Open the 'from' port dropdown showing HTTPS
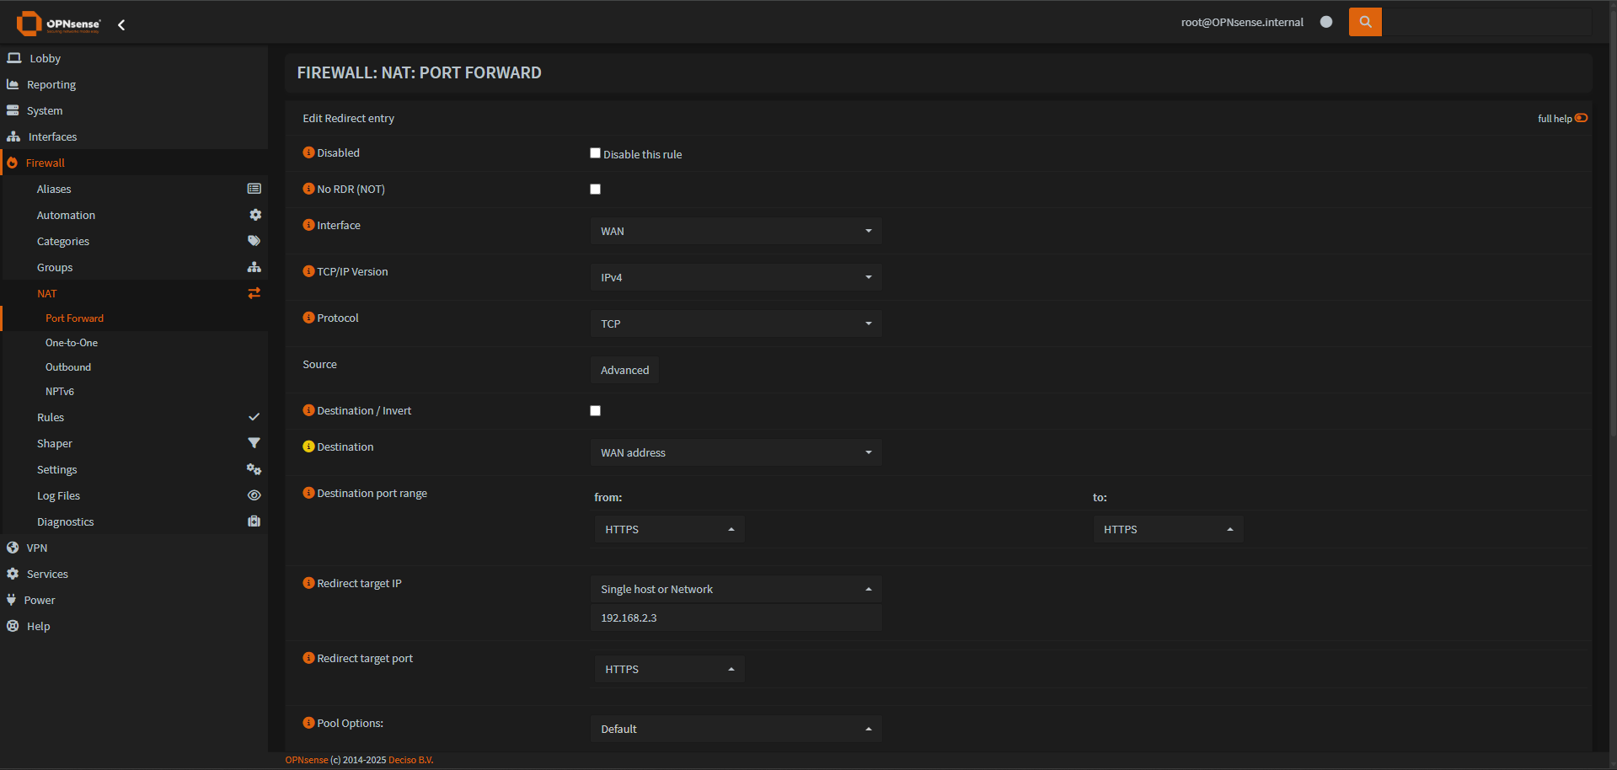The height and width of the screenshot is (770, 1617). (x=669, y=529)
